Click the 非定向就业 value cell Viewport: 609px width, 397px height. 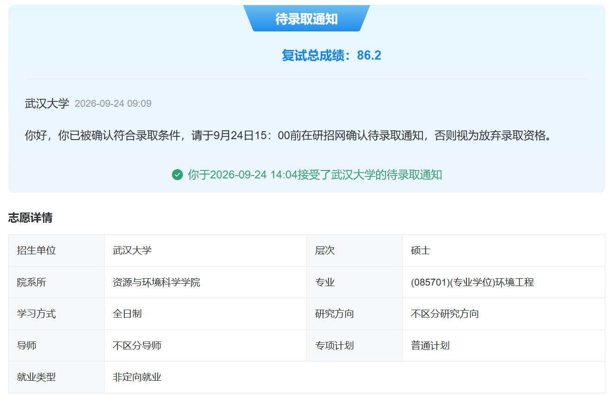[354, 377]
